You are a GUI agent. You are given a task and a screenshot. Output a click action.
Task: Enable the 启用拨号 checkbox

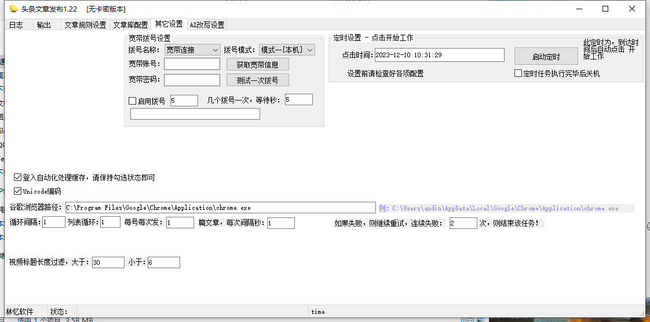click(133, 101)
